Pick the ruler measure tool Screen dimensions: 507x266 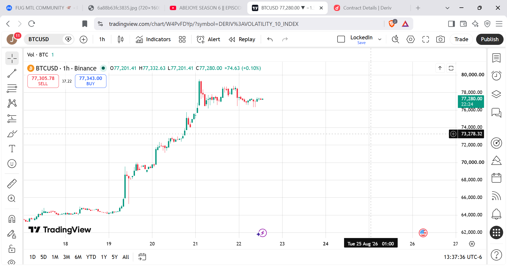click(12, 183)
